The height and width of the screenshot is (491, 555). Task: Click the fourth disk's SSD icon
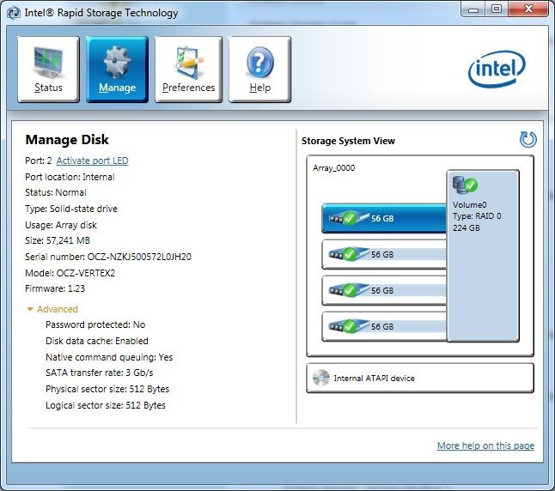tap(349, 326)
